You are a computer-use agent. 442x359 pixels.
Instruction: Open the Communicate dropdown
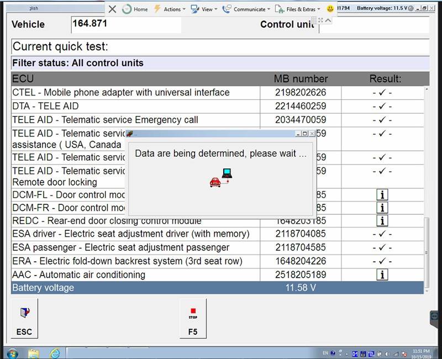pyautogui.click(x=246, y=9)
